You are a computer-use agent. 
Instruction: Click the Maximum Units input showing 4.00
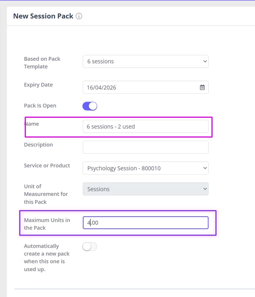pyautogui.click(x=145, y=223)
